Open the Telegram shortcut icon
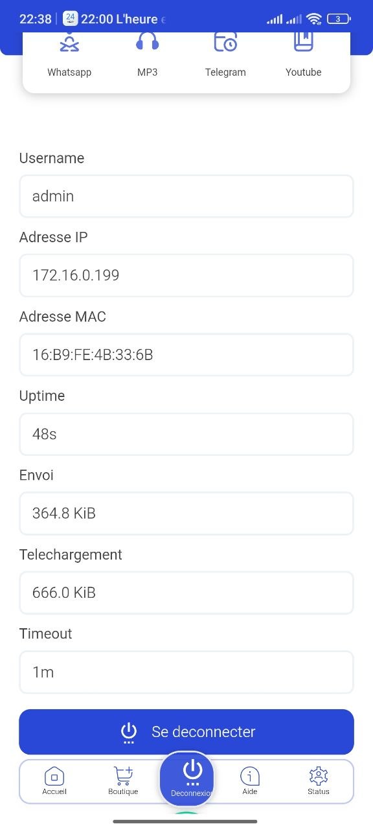Image resolution: width=373 pixels, height=829 pixels. pos(225,42)
